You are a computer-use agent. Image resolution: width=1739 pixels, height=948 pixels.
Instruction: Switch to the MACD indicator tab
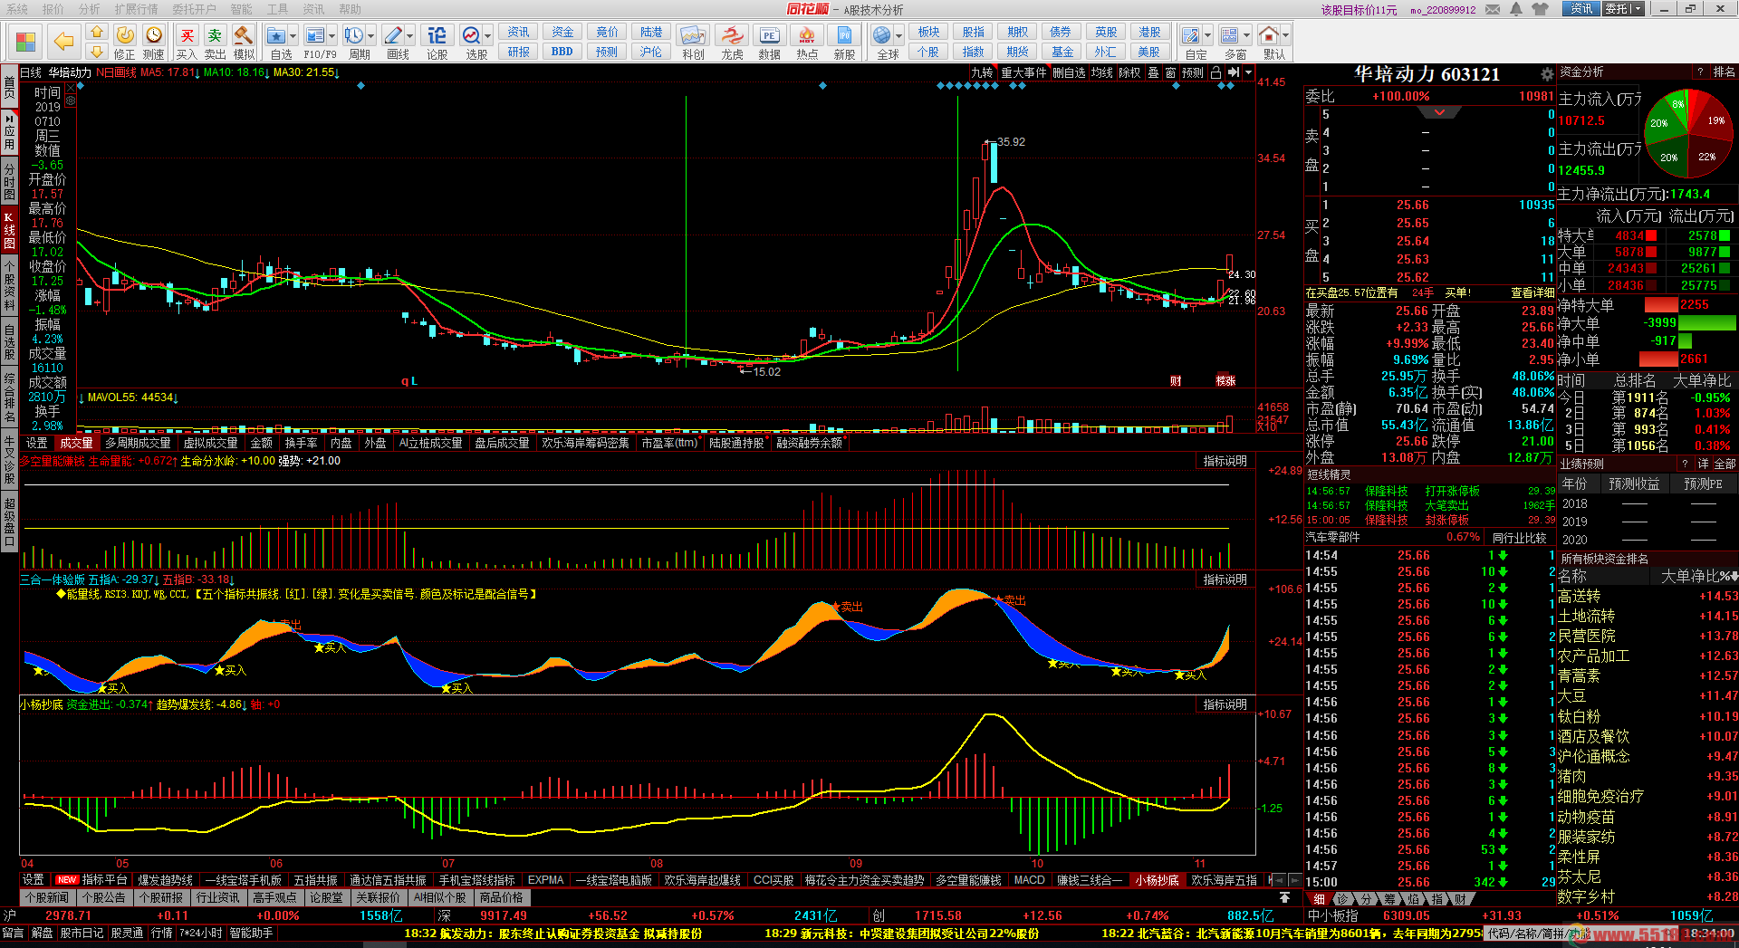[1029, 880]
